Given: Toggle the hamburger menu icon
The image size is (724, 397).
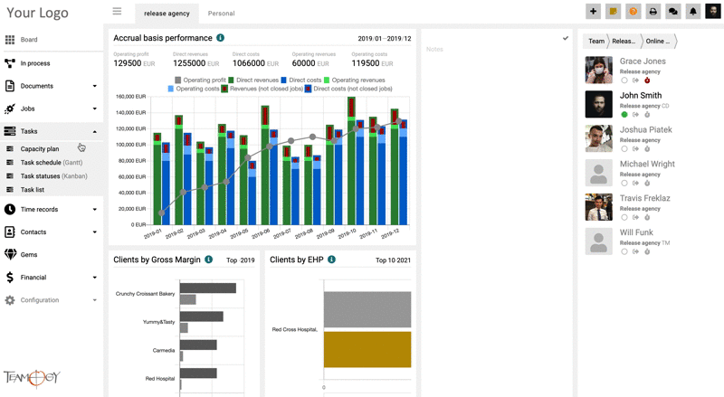Looking at the screenshot, I should pyautogui.click(x=117, y=12).
